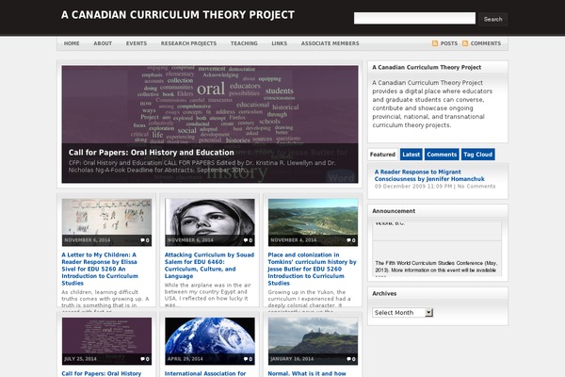Click comment bubble icon on Attacking Curriculum post
565x377 pixels.
[246, 240]
